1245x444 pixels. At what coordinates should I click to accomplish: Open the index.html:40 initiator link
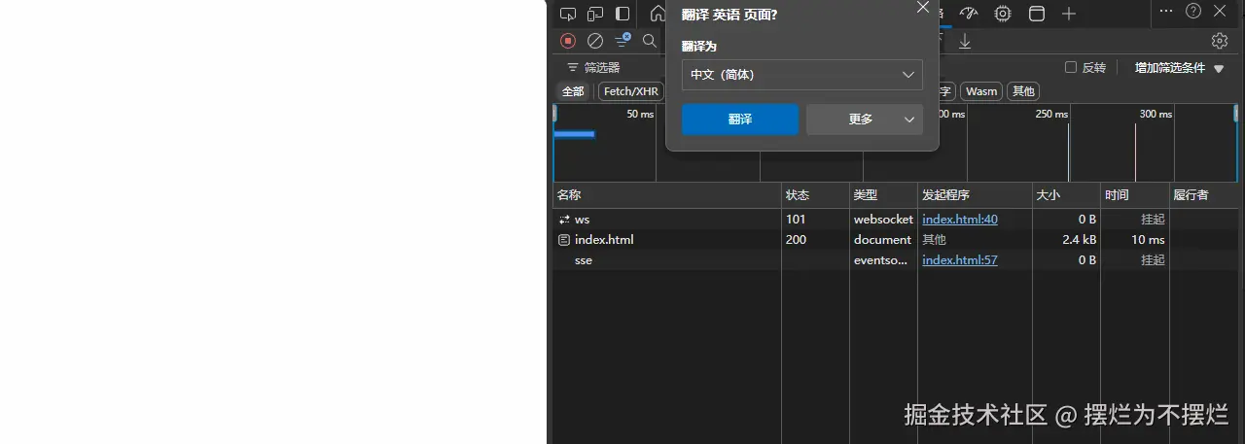click(960, 220)
